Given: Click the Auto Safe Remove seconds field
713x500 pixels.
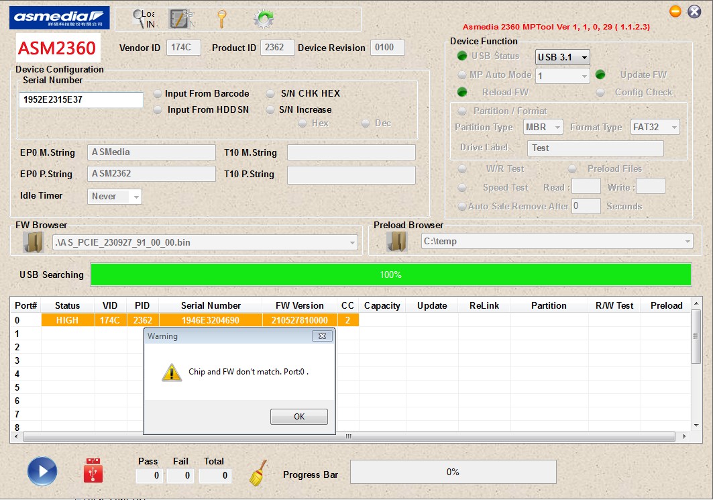Looking at the screenshot, I should coord(586,206).
